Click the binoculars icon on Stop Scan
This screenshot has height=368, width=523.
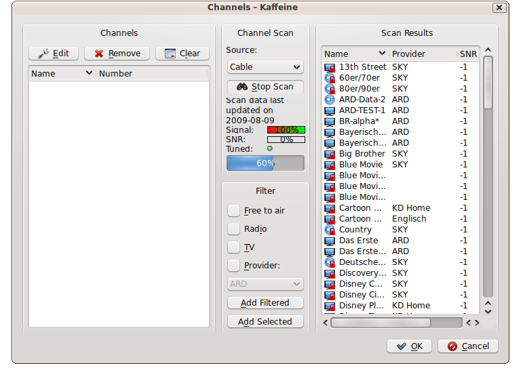[242, 87]
